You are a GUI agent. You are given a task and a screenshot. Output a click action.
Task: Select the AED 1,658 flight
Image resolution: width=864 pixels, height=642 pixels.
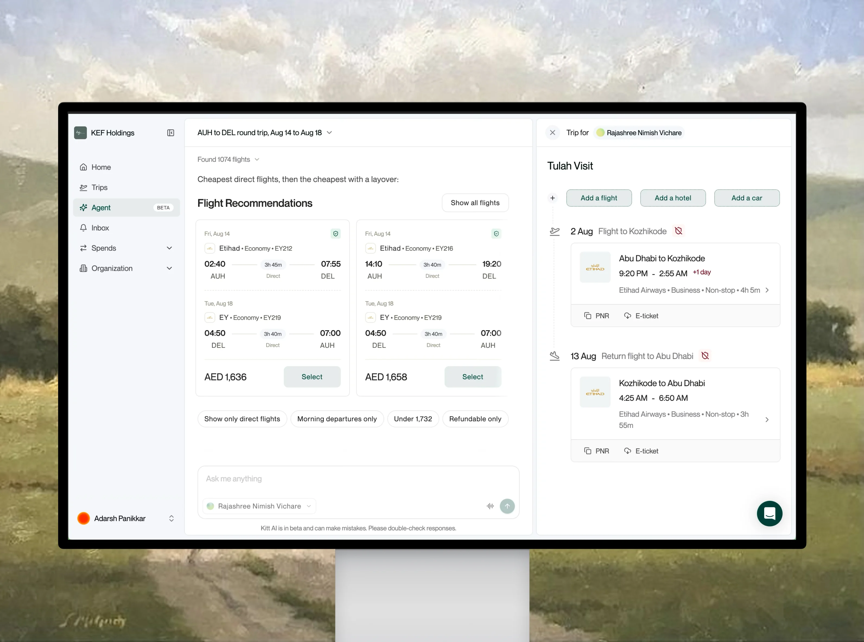pyautogui.click(x=473, y=377)
